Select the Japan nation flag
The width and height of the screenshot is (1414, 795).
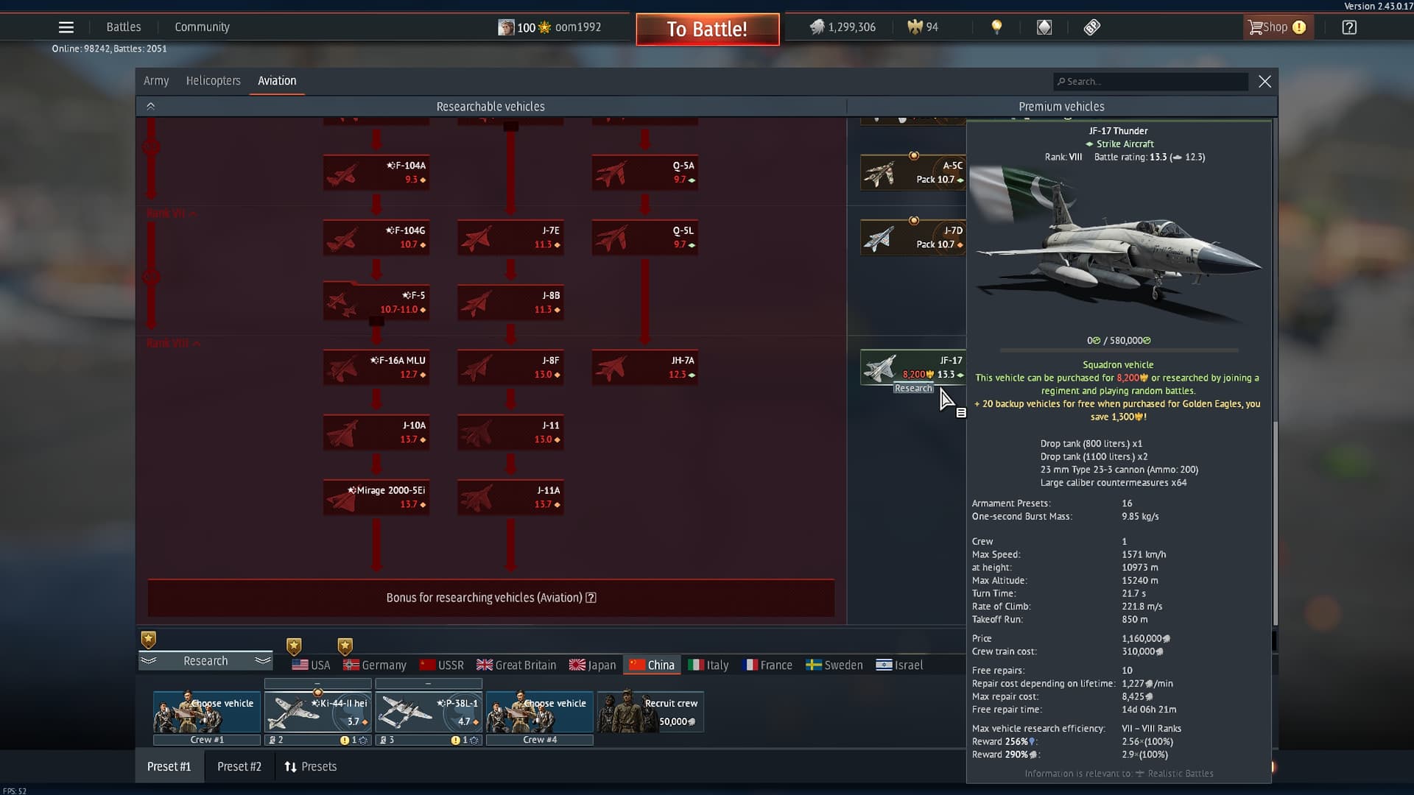coord(593,665)
